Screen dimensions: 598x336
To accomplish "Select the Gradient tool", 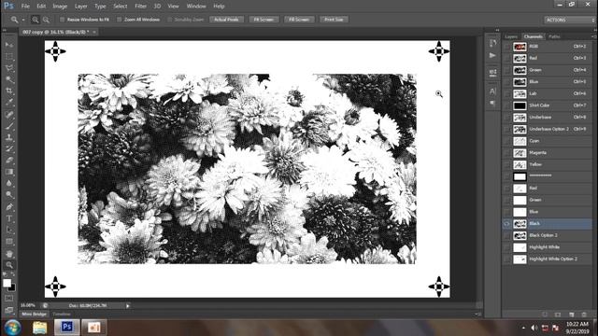I will click(9, 172).
